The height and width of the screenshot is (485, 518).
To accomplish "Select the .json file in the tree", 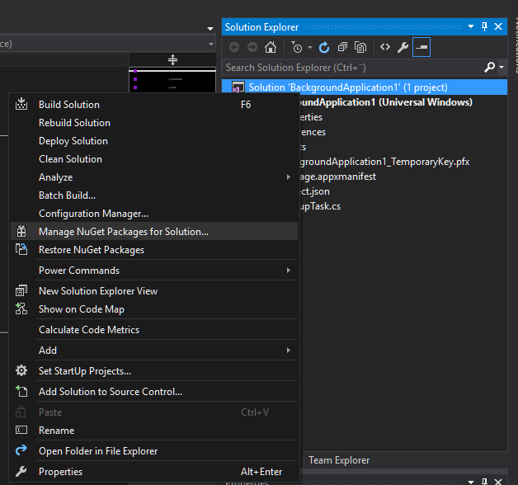I will [x=314, y=191].
